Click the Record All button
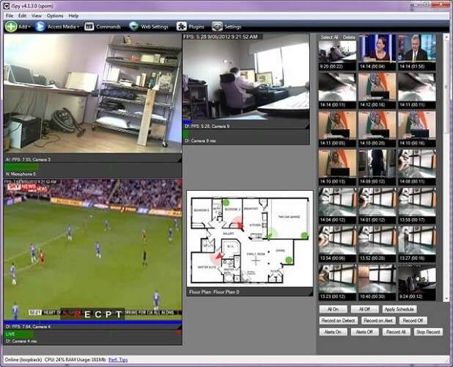The width and height of the screenshot is (453, 367). coord(396,332)
